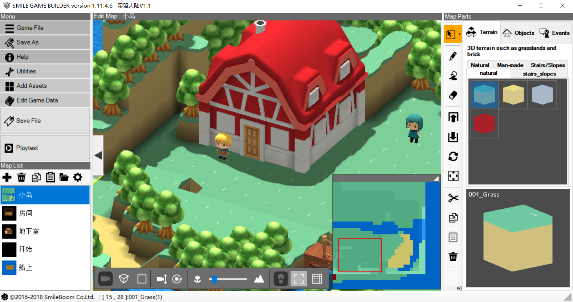Select the red terrain block swatch

pos(484,124)
